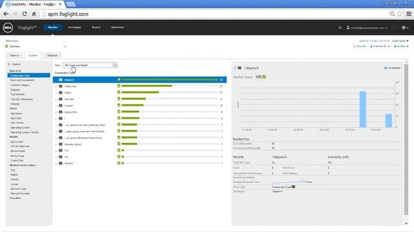Click the small search icon next to testJetty

65,46
